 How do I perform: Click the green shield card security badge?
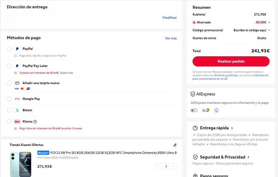tap(206, 110)
